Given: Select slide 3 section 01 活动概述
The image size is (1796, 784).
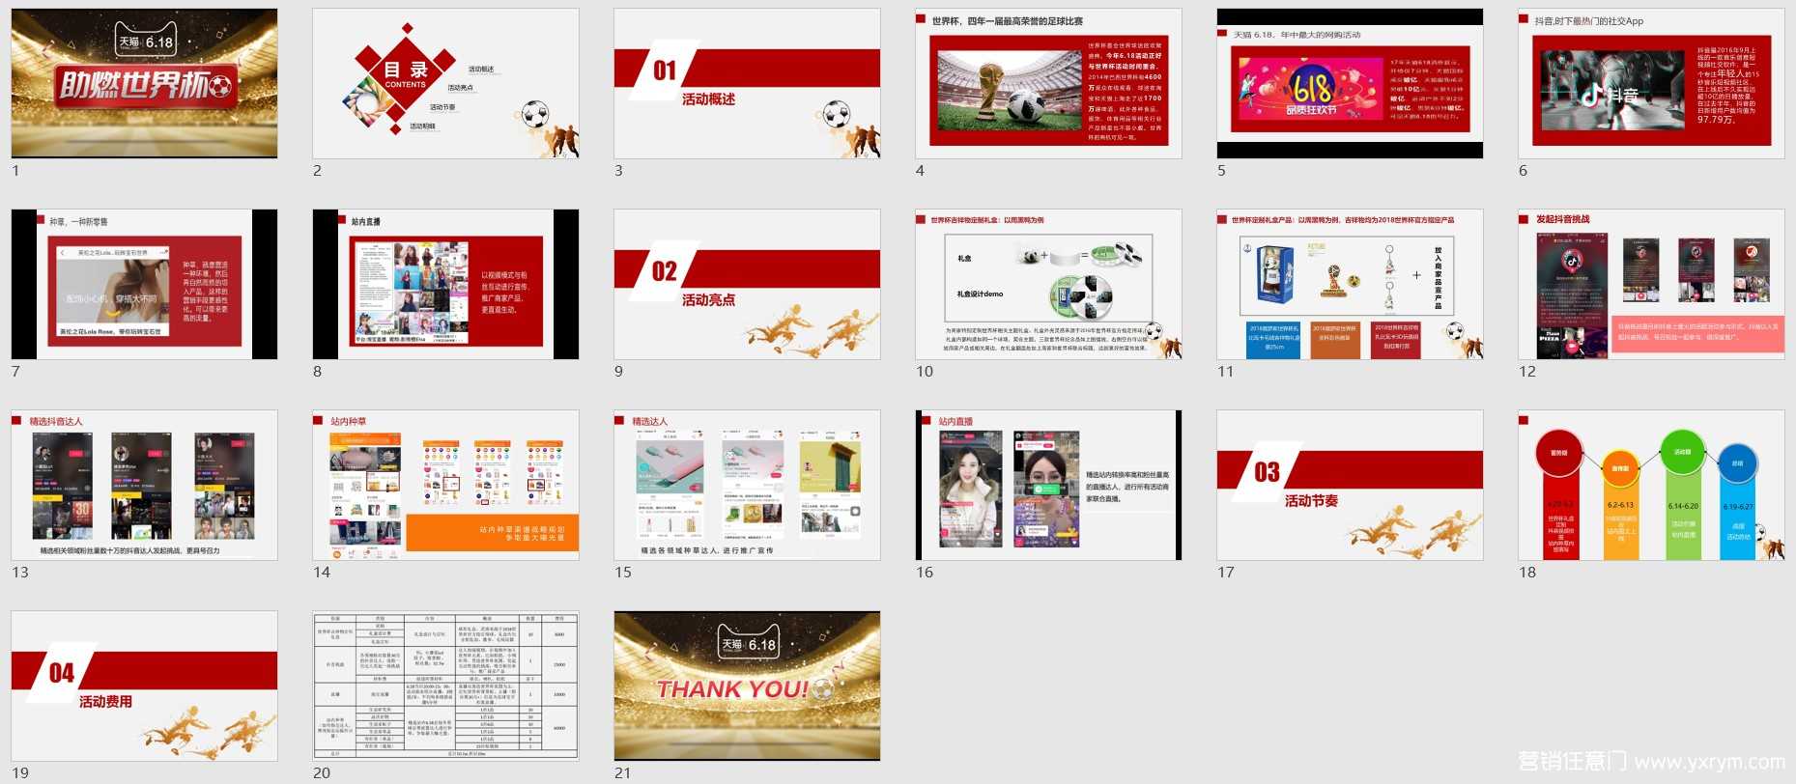Looking at the screenshot, I should [x=747, y=83].
